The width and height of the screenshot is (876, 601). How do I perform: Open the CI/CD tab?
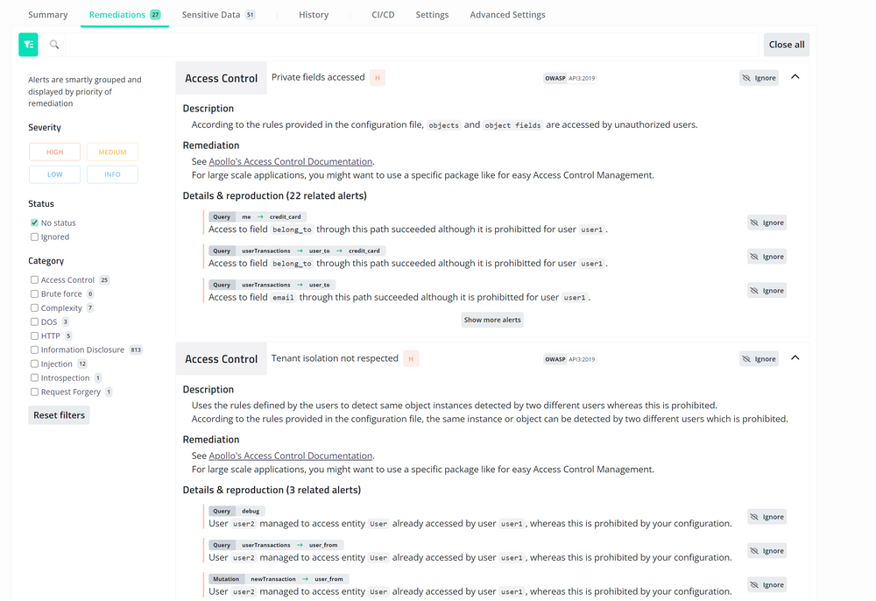point(383,14)
